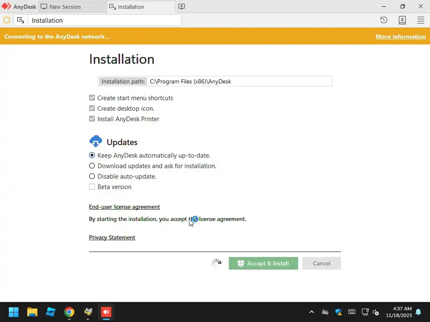
Task: Click the loading spinner icon beside Accept & Install
Action: point(216,262)
